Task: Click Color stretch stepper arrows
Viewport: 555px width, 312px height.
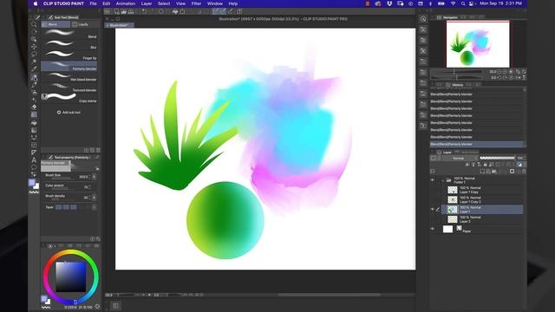Action: (89, 187)
